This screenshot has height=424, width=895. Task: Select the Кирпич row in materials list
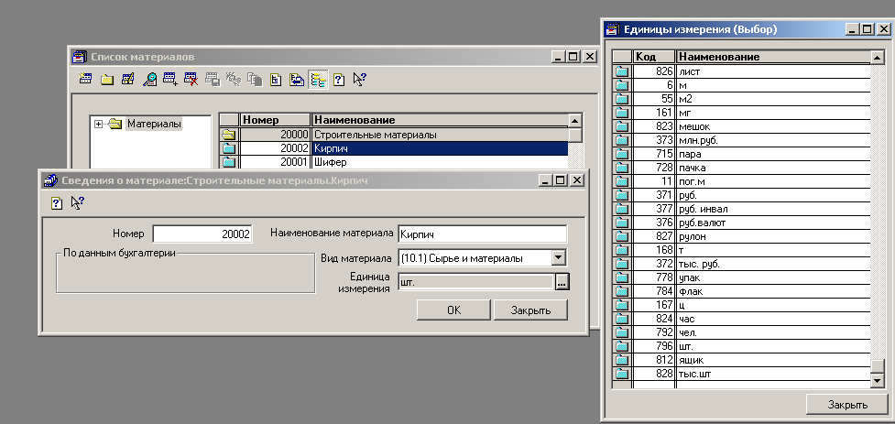(x=404, y=148)
